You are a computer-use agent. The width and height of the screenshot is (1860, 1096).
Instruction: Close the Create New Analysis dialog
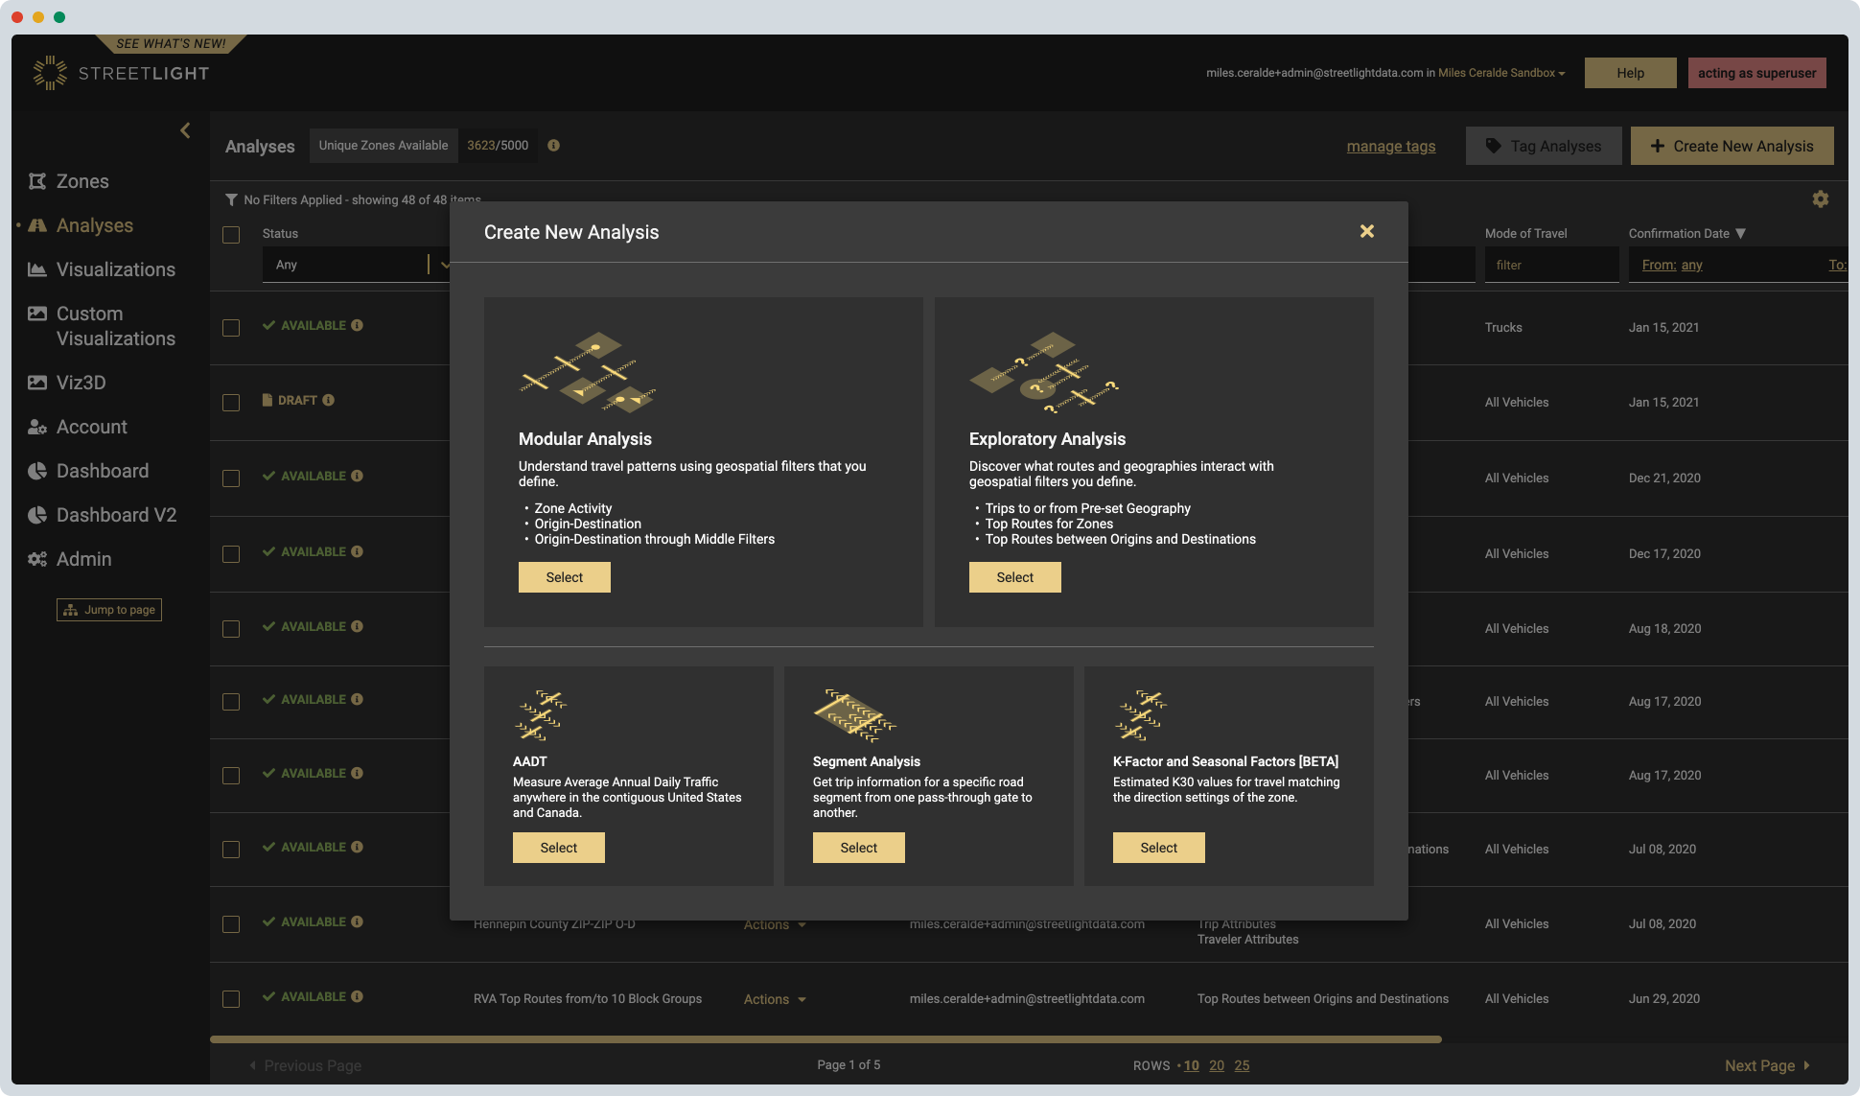coord(1367,231)
